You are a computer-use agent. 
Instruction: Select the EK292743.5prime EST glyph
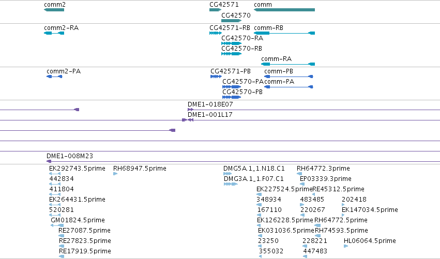click(x=55, y=174)
